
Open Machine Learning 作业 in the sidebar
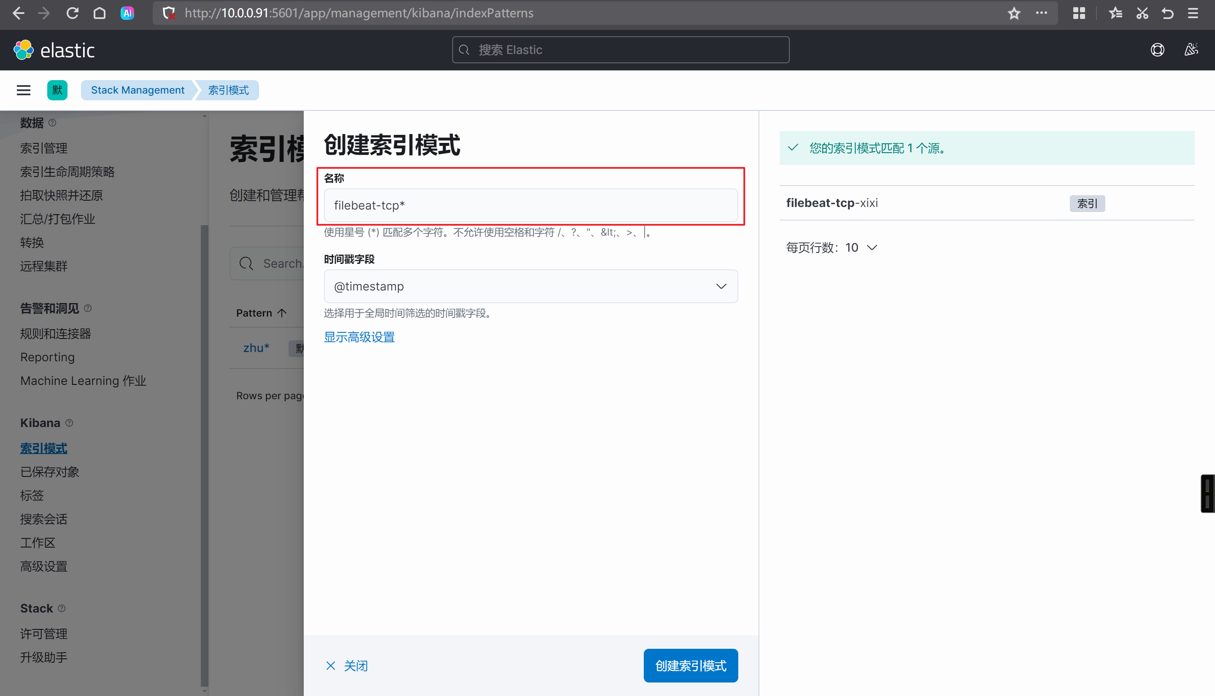coord(83,381)
